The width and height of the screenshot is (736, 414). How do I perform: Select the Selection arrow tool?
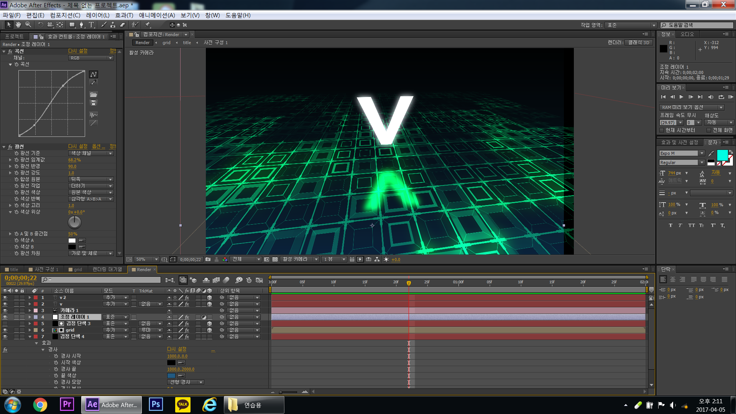point(9,25)
